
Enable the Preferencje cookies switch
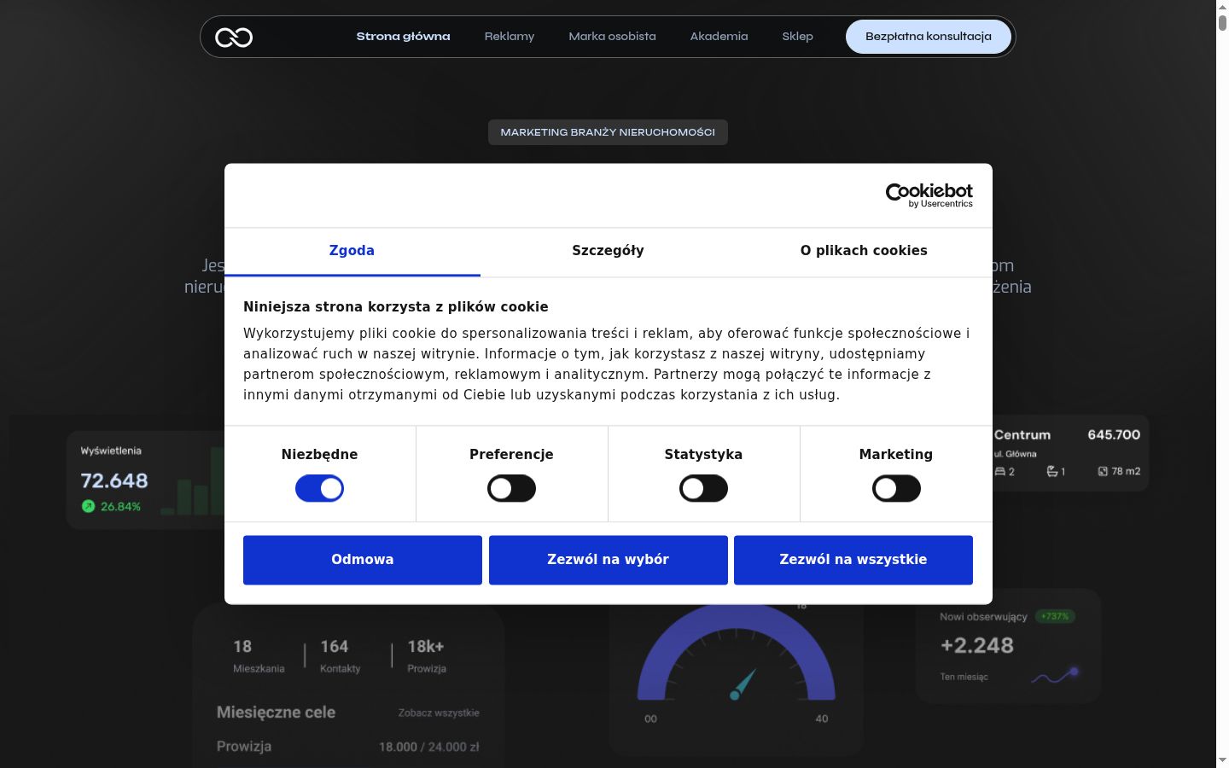pyautogui.click(x=511, y=488)
